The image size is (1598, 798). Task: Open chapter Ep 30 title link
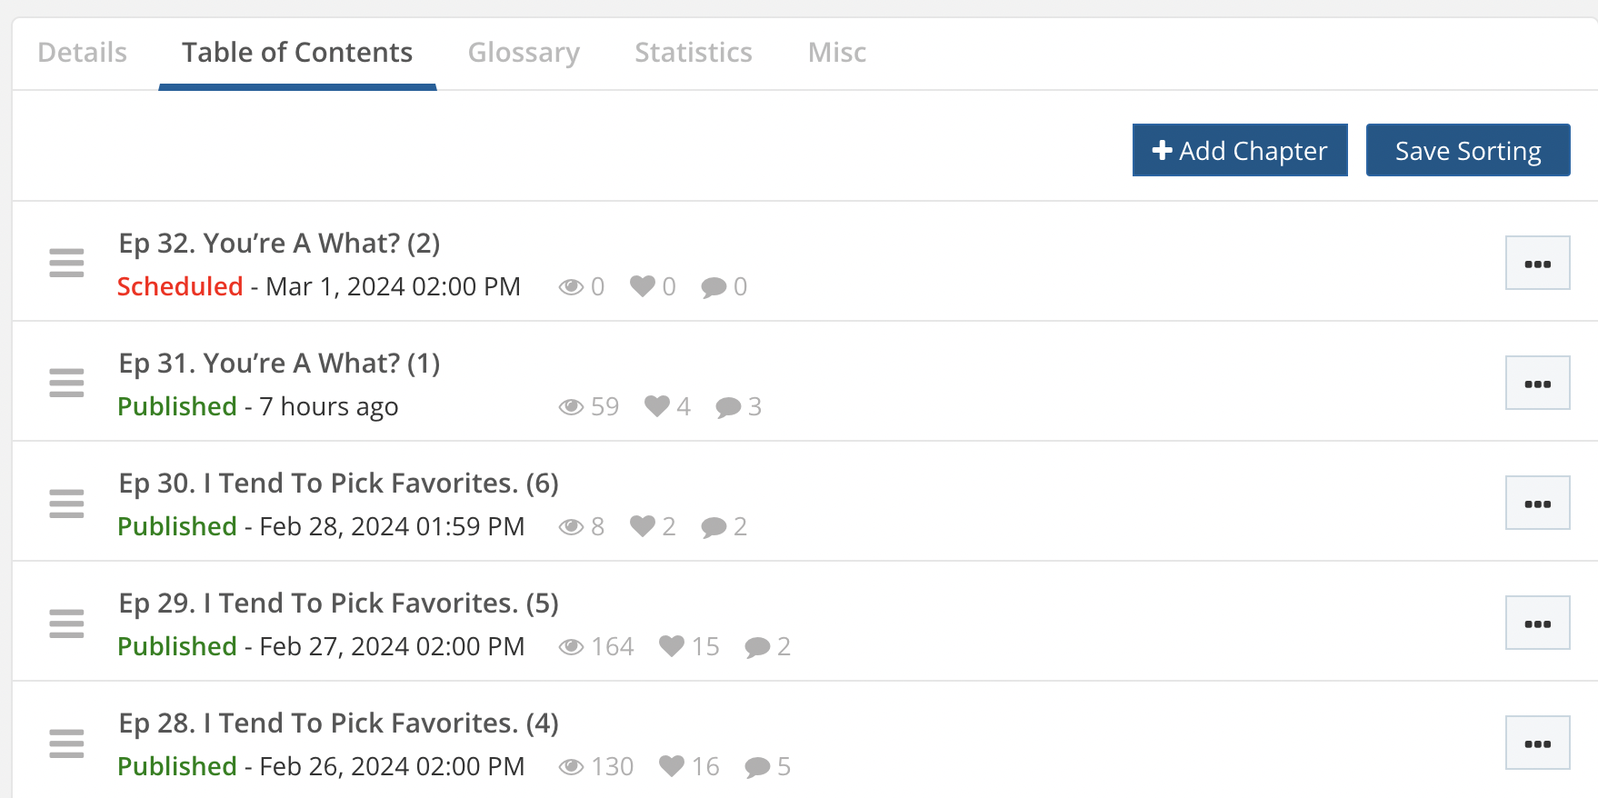tap(338, 484)
